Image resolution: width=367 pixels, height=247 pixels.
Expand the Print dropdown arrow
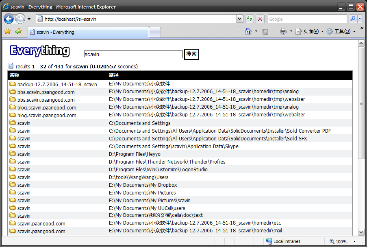point(291,31)
